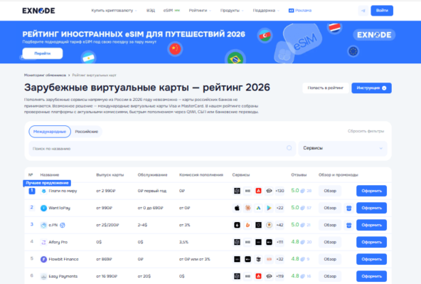
Task: Click Adobe red icon in Easy Payments row
Action: click(x=258, y=276)
